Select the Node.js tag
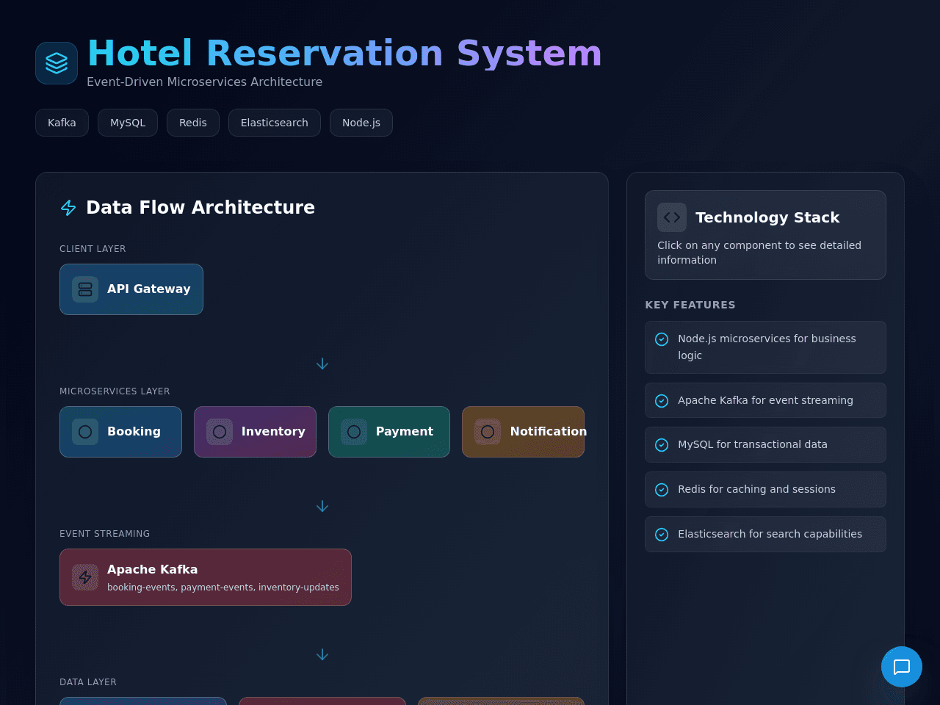 click(x=361, y=123)
